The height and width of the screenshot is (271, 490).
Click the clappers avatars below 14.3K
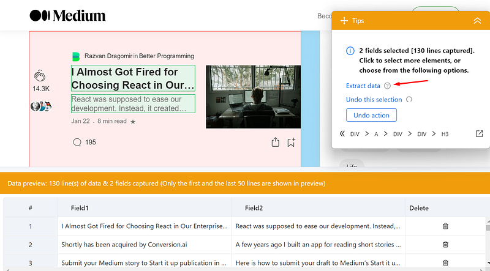point(41,106)
